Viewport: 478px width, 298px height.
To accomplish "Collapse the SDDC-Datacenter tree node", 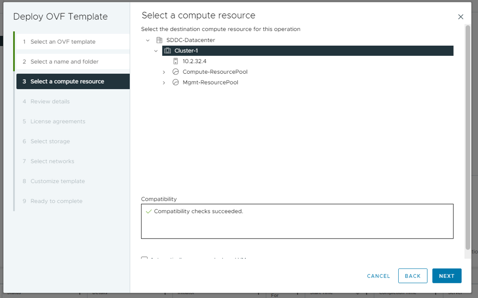I will point(148,40).
